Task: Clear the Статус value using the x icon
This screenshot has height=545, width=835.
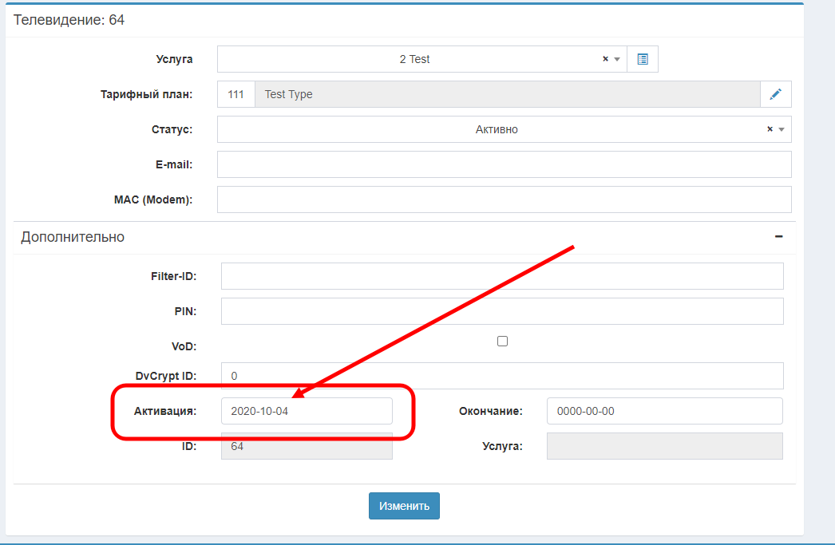Action: click(x=770, y=129)
